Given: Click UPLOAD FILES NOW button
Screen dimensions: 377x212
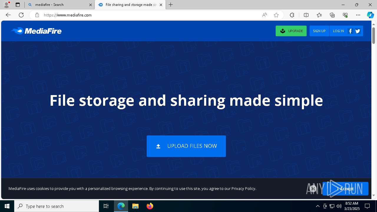Looking at the screenshot, I should (x=186, y=146).
